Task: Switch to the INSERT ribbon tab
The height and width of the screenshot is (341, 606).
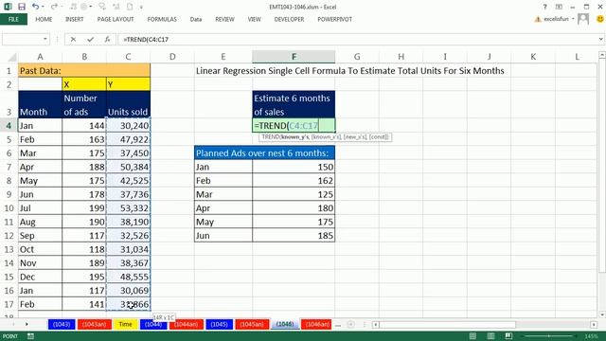Action: point(74,19)
